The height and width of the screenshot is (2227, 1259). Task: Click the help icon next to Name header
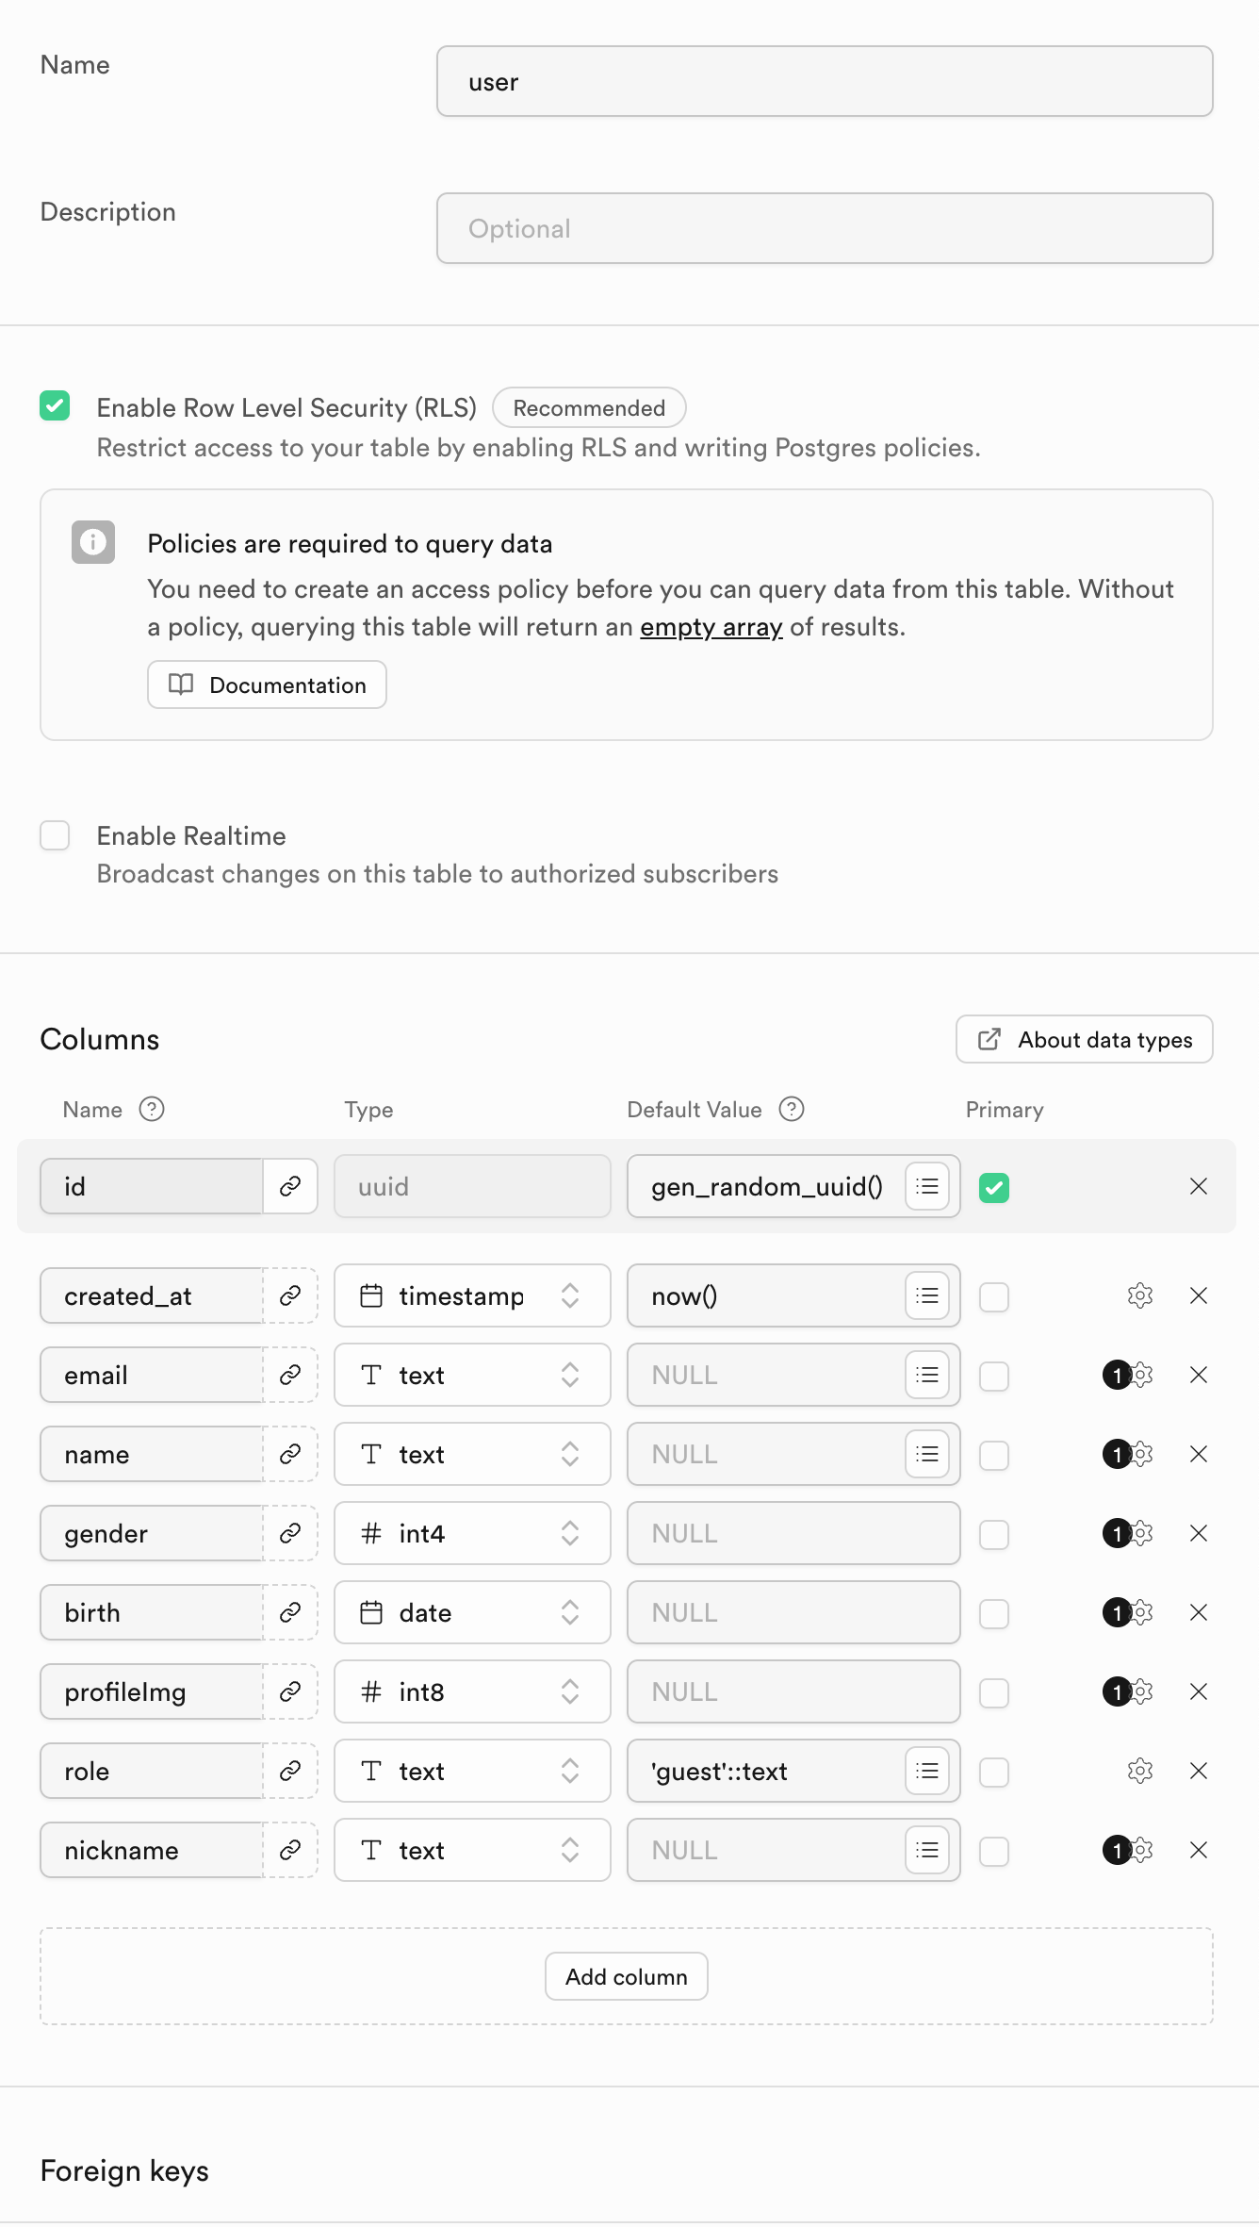(152, 1109)
